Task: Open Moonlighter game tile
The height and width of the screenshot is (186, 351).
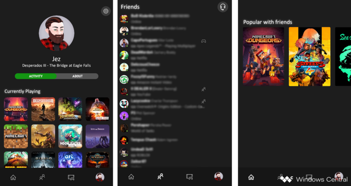Action: (70, 136)
